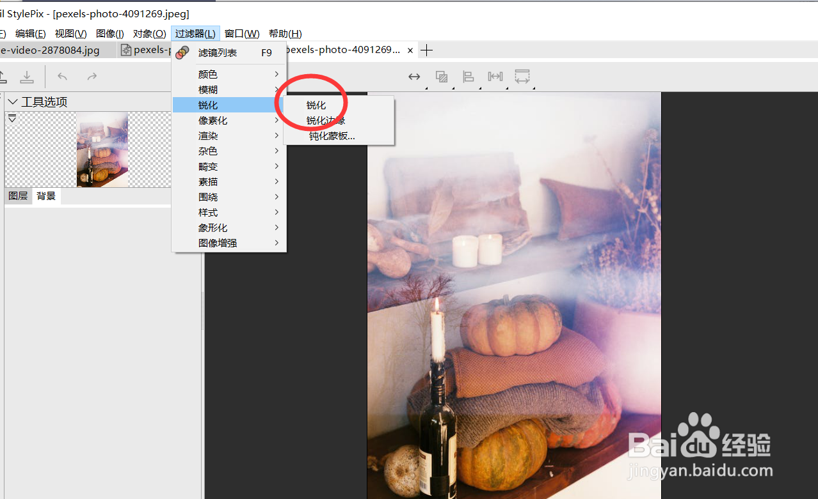Open the 图像(I) menu
The width and height of the screenshot is (818, 499).
point(109,34)
